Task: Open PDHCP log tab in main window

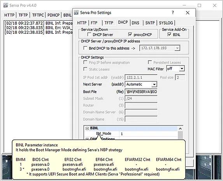Action: (x=53, y=15)
